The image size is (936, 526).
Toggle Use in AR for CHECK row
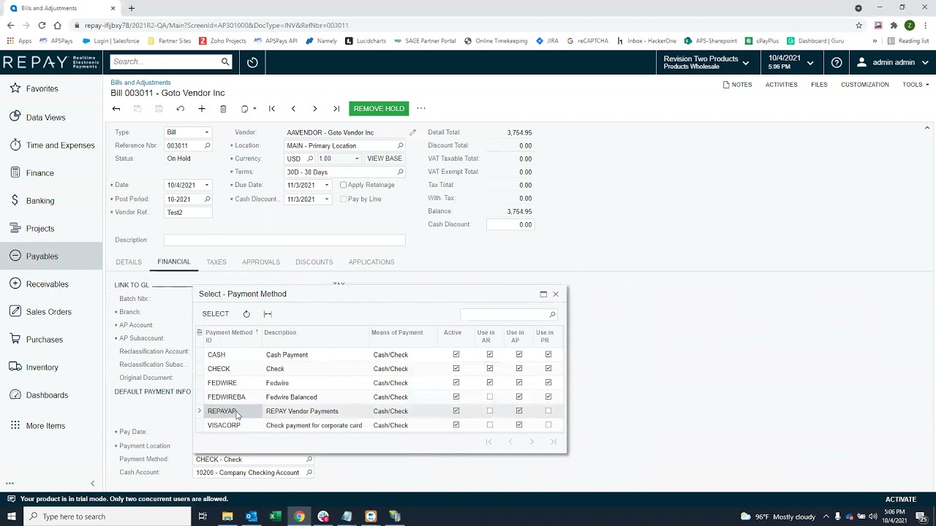[490, 368]
